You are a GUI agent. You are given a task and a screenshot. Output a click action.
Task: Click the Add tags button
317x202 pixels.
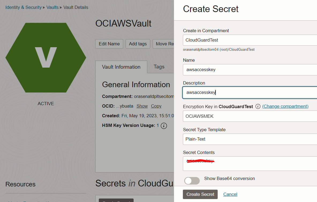point(138,44)
